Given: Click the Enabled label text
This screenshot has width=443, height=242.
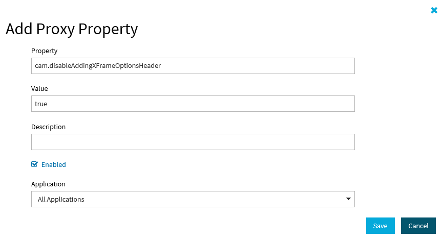Looking at the screenshot, I should [x=54, y=164].
